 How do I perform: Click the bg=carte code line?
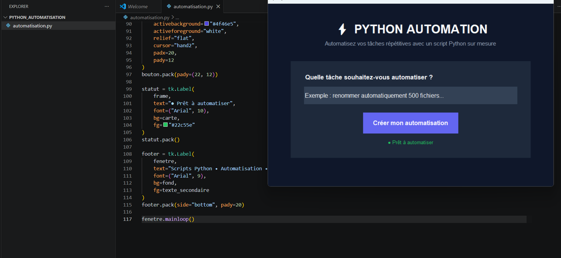[167, 118]
